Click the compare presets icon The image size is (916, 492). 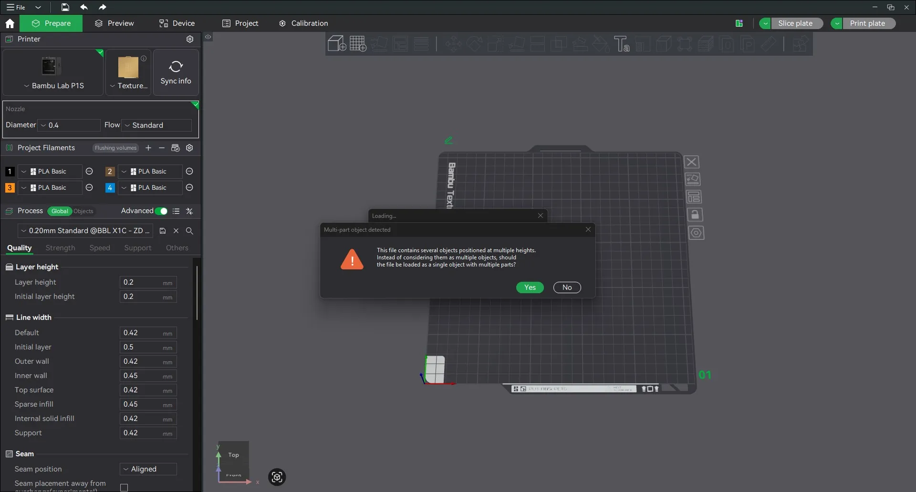(x=189, y=211)
